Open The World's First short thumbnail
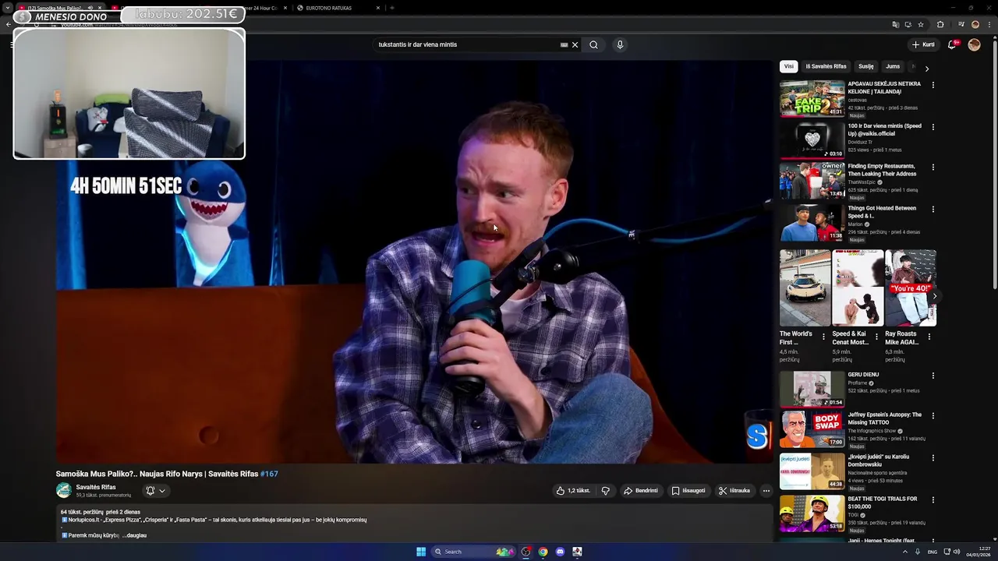998x561 pixels. tap(805, 288)
